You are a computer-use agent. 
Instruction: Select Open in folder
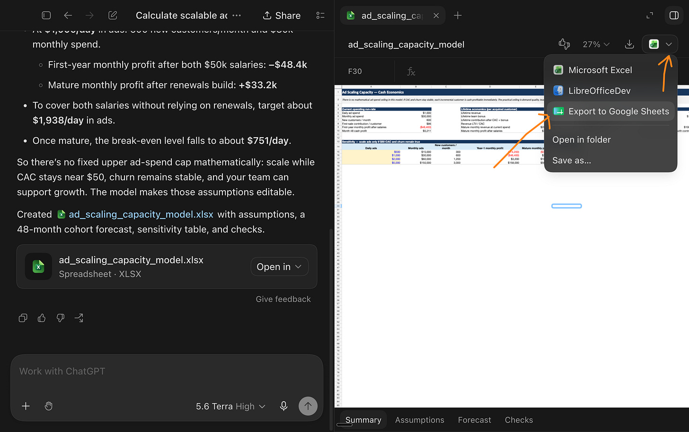point(610,140)
